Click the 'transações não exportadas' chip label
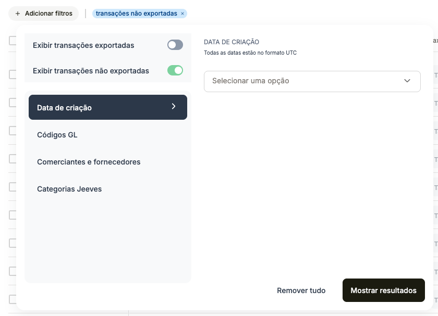 [x=136, y=14]
